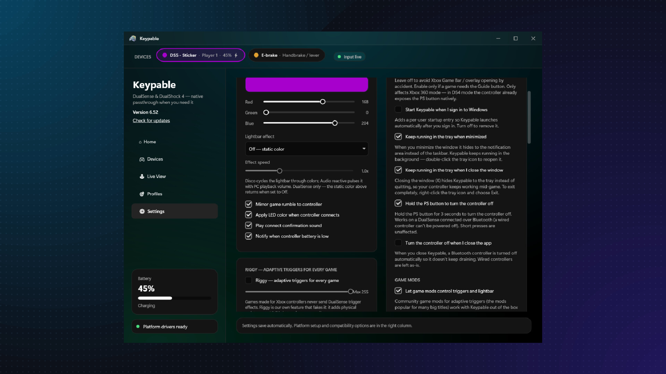Image resolution: width=666 pixels, height=374 pixels.
Task: Open the Lightbar effect dropdown
Action: [307, 149]
